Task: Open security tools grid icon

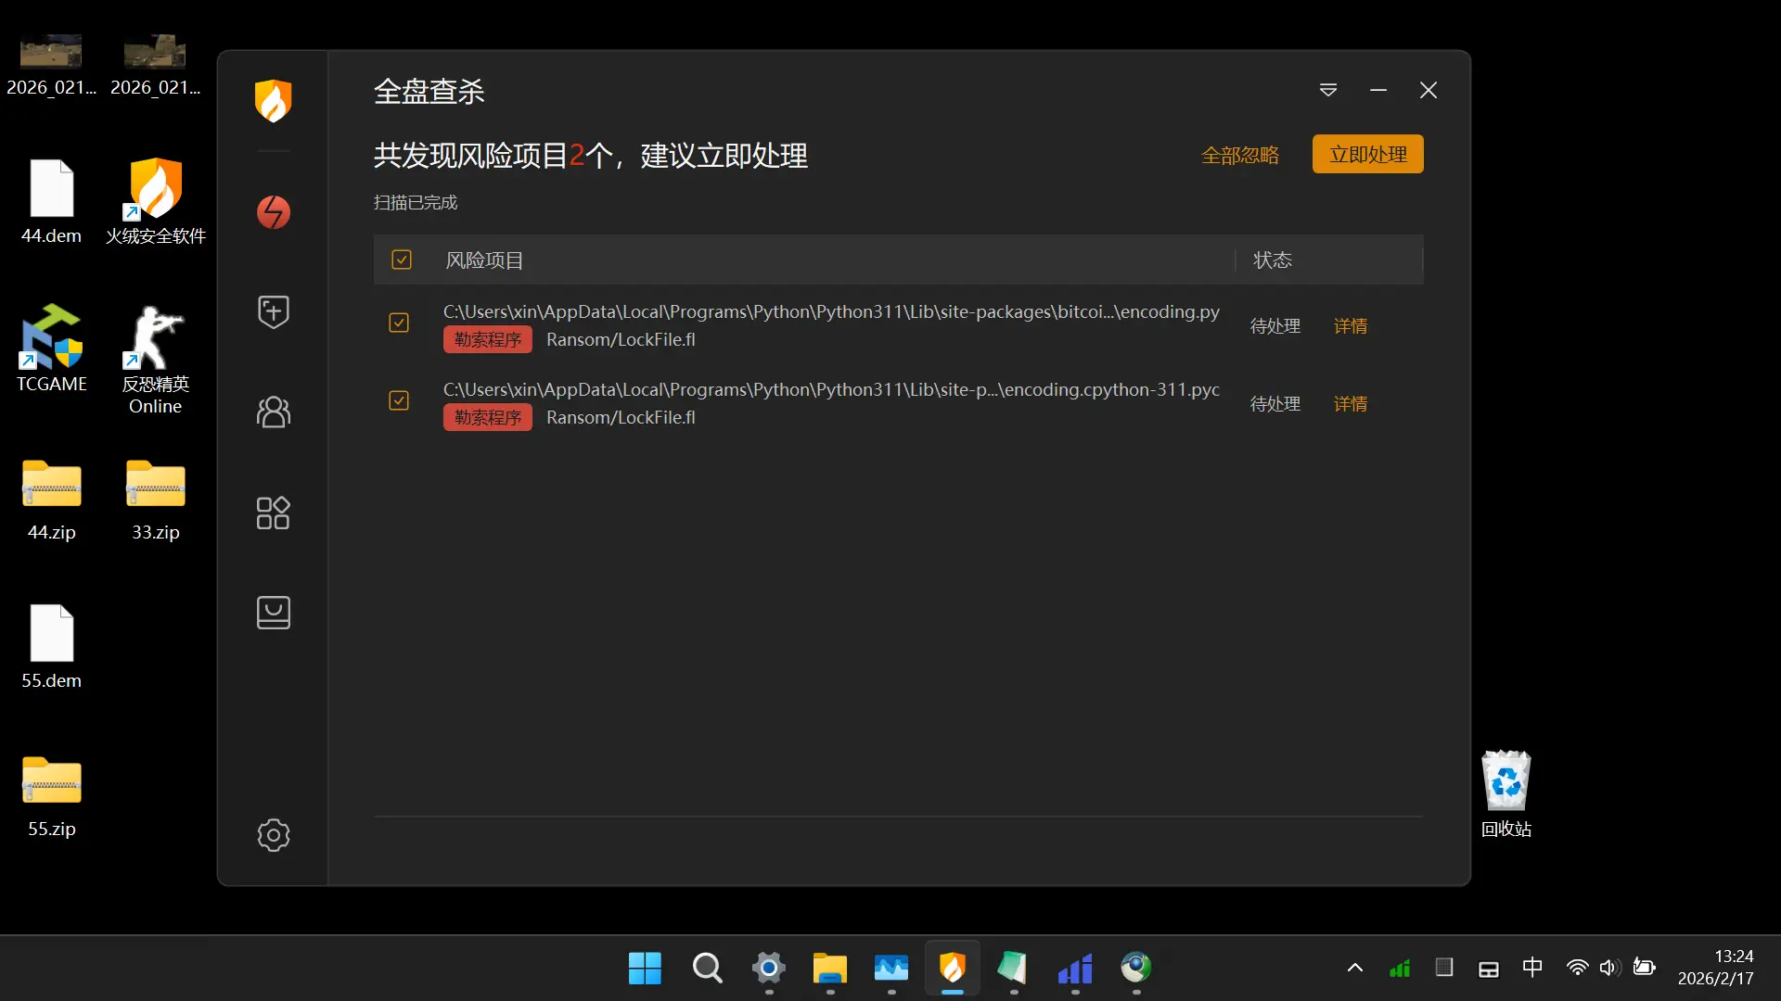Action: pyautogui.click(x=273, y=513)
